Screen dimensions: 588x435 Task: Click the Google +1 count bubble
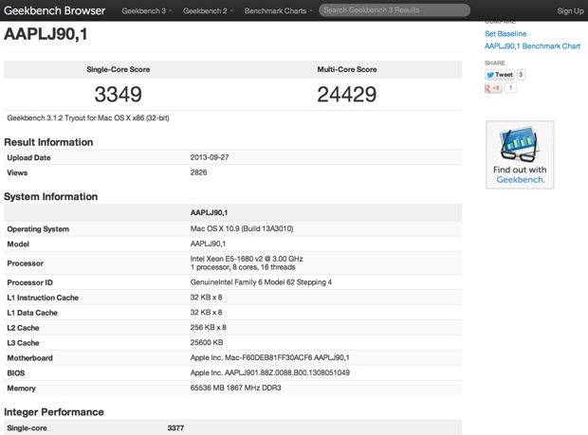pos(510,88)
